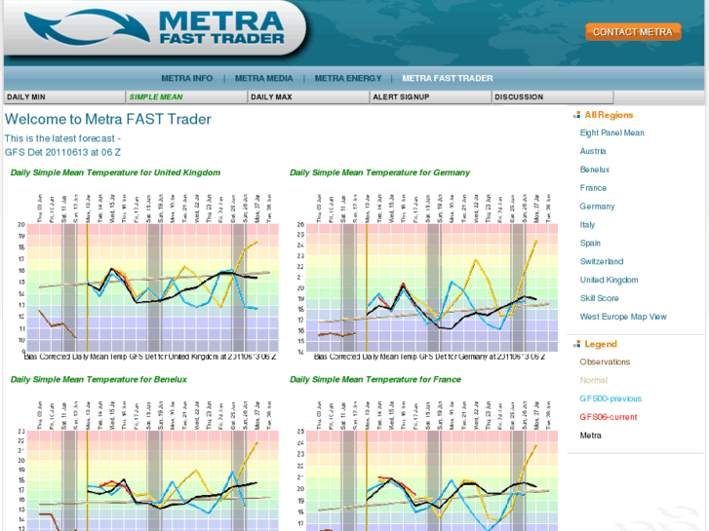This screenshot has width=709, height=531.
Task: Open the Germany region link
Action: tap(597, 207)
